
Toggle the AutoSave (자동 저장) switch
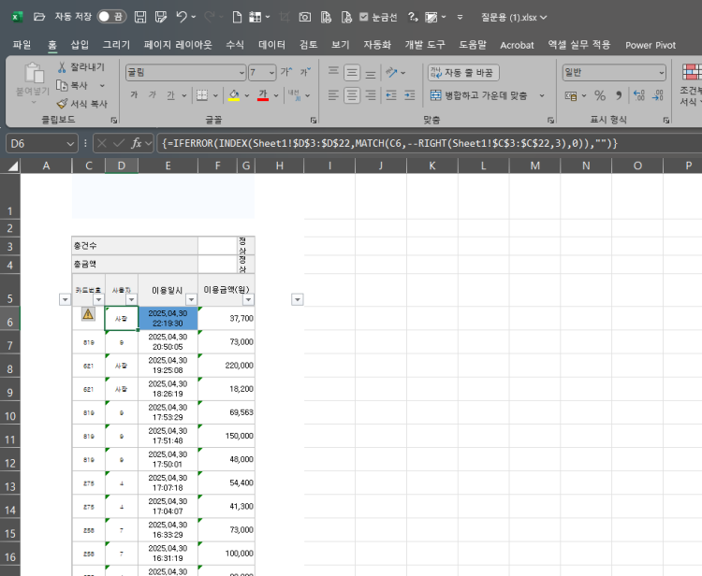pos(111,17)
